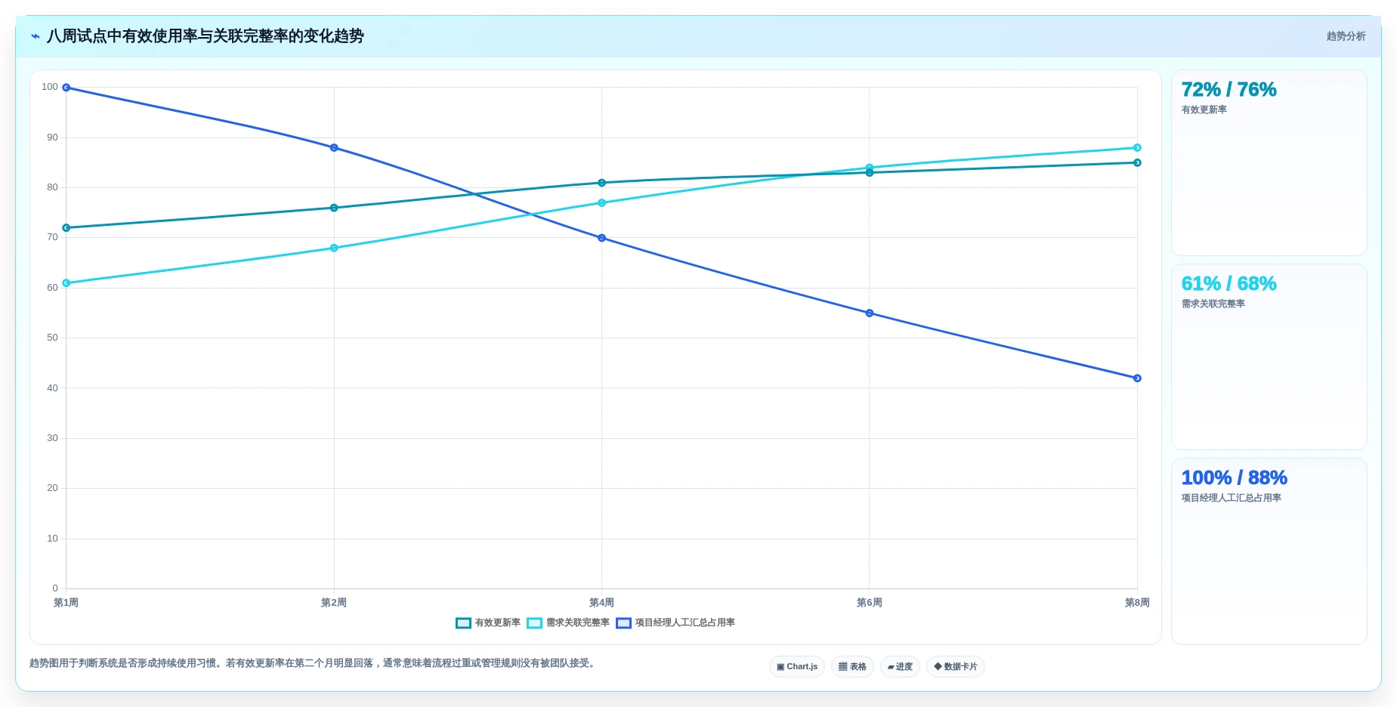The width and height of the screenshot is (1397, 707).
Task: Click the Chart.js pill at the bottom
Action: (x=797, y=667)
